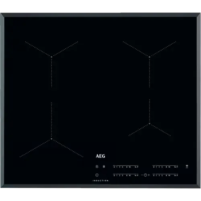This screenshot has width=201, height=201.
Task: Decrease timer with the minus sign
Action: pyautogui.click(x=142, y=175)
